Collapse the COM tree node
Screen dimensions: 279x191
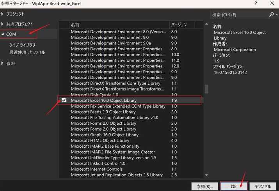[2, 34]
